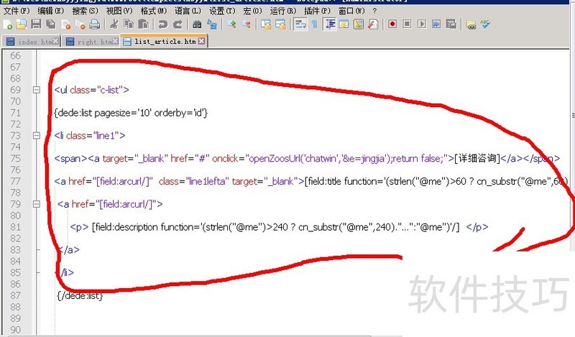
Task: Open the 插件(P) menu
Action: tap(317, 11)
